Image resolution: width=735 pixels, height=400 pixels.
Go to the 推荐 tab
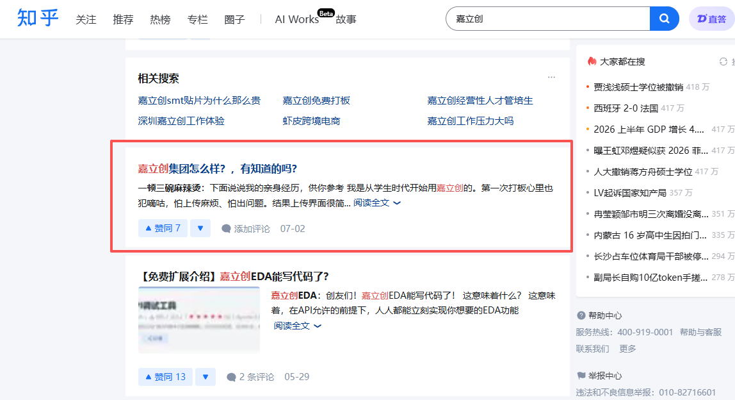[x=123, y=19]
